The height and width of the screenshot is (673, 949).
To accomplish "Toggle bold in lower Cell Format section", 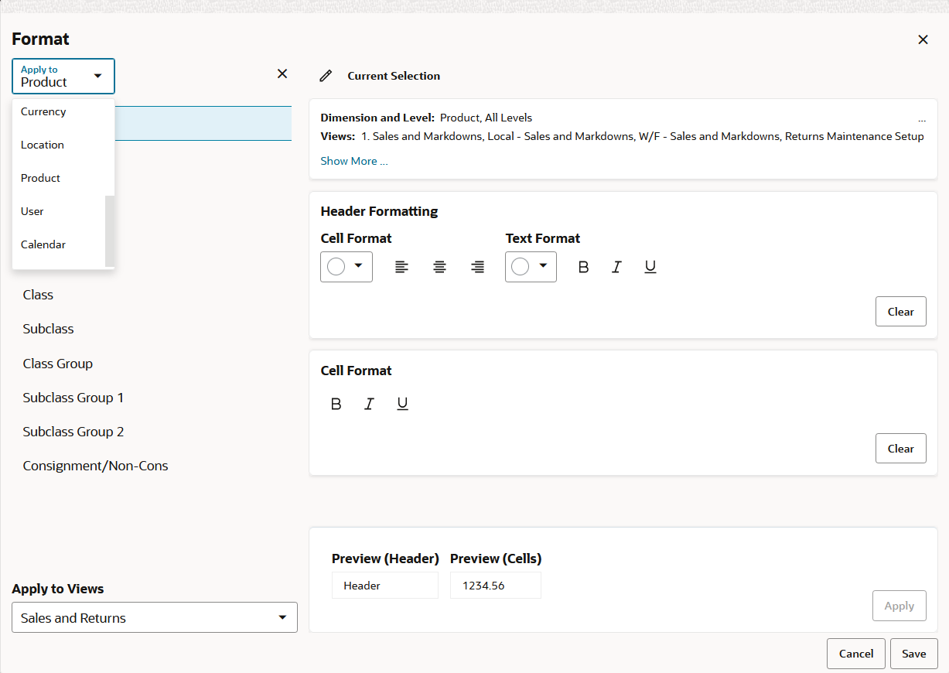I will click(x=336, y=404).
